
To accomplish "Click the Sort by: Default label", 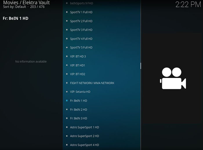I will 14,7.
